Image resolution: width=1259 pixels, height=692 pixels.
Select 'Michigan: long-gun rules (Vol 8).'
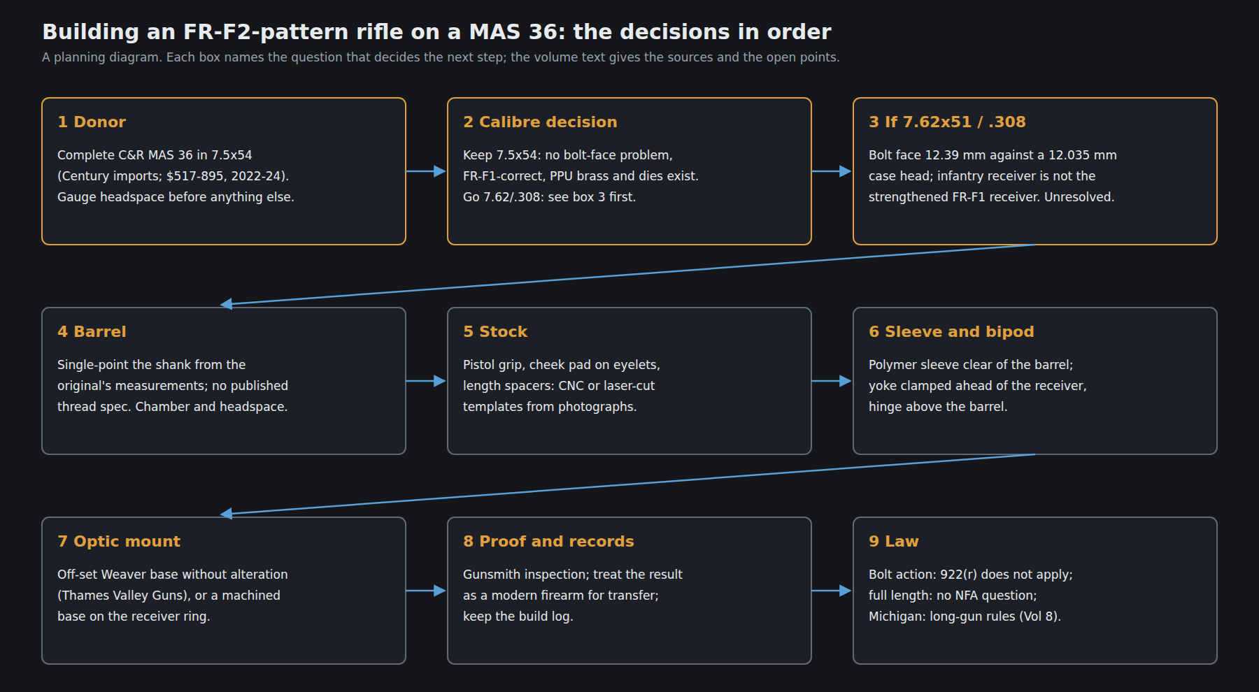point(965,617)
